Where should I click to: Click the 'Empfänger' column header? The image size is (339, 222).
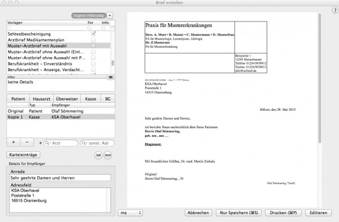click(x=83, y=105)
